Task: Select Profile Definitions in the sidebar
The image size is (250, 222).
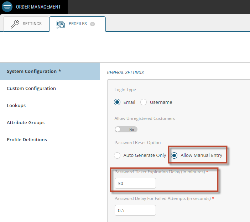Action: [27, 139]
